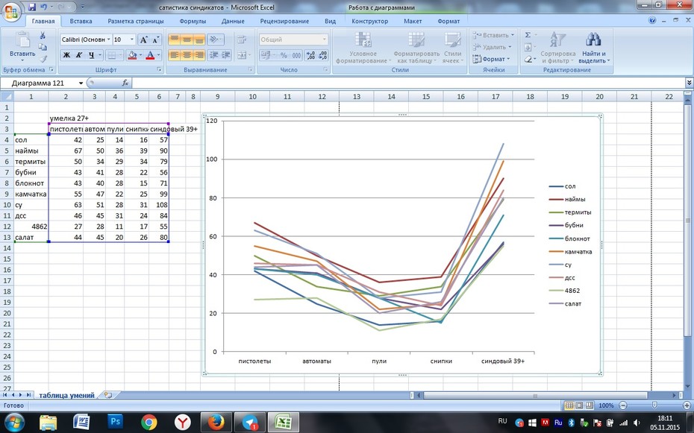Click the fx insert function button
Screen dimensions: 694x433
[125, 83]
